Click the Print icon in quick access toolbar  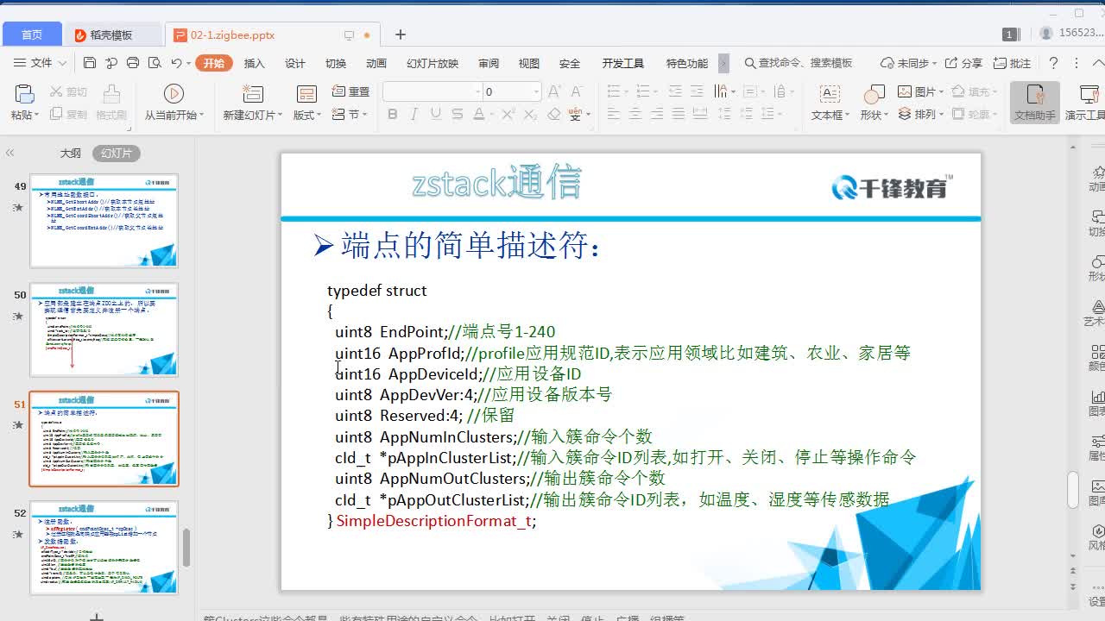click(133, 63)
